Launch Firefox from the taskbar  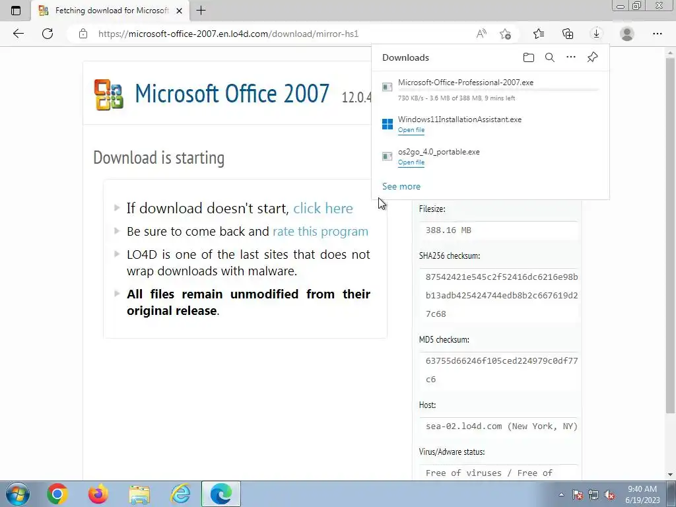pos(98,494)
